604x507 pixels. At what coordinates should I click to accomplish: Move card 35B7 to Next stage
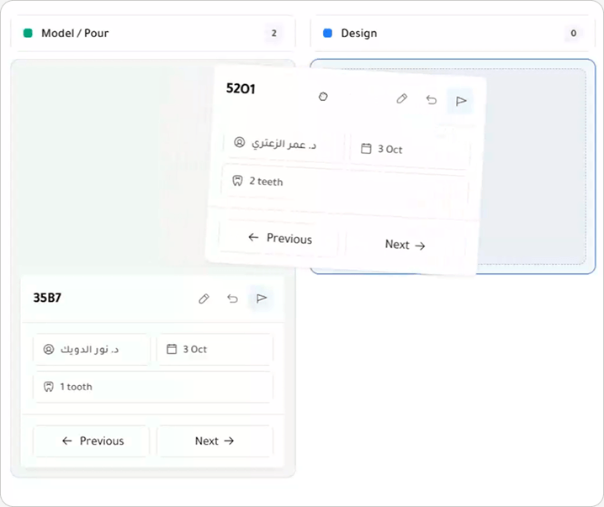pos(215,441)
